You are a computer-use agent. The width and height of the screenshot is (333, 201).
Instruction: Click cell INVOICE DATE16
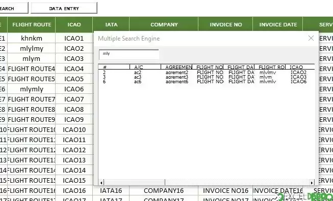tap(278, 190)
